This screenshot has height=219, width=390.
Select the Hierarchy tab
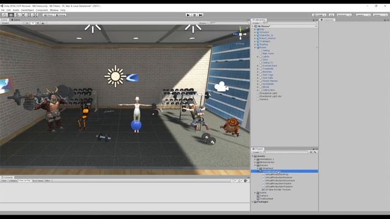coord(259,20)
